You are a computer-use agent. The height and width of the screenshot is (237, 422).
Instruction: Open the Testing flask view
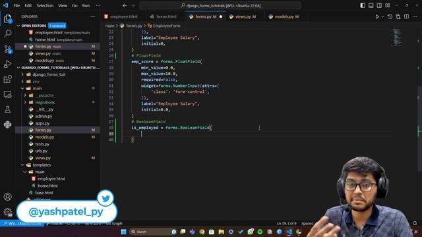click(x=7, y=109)
